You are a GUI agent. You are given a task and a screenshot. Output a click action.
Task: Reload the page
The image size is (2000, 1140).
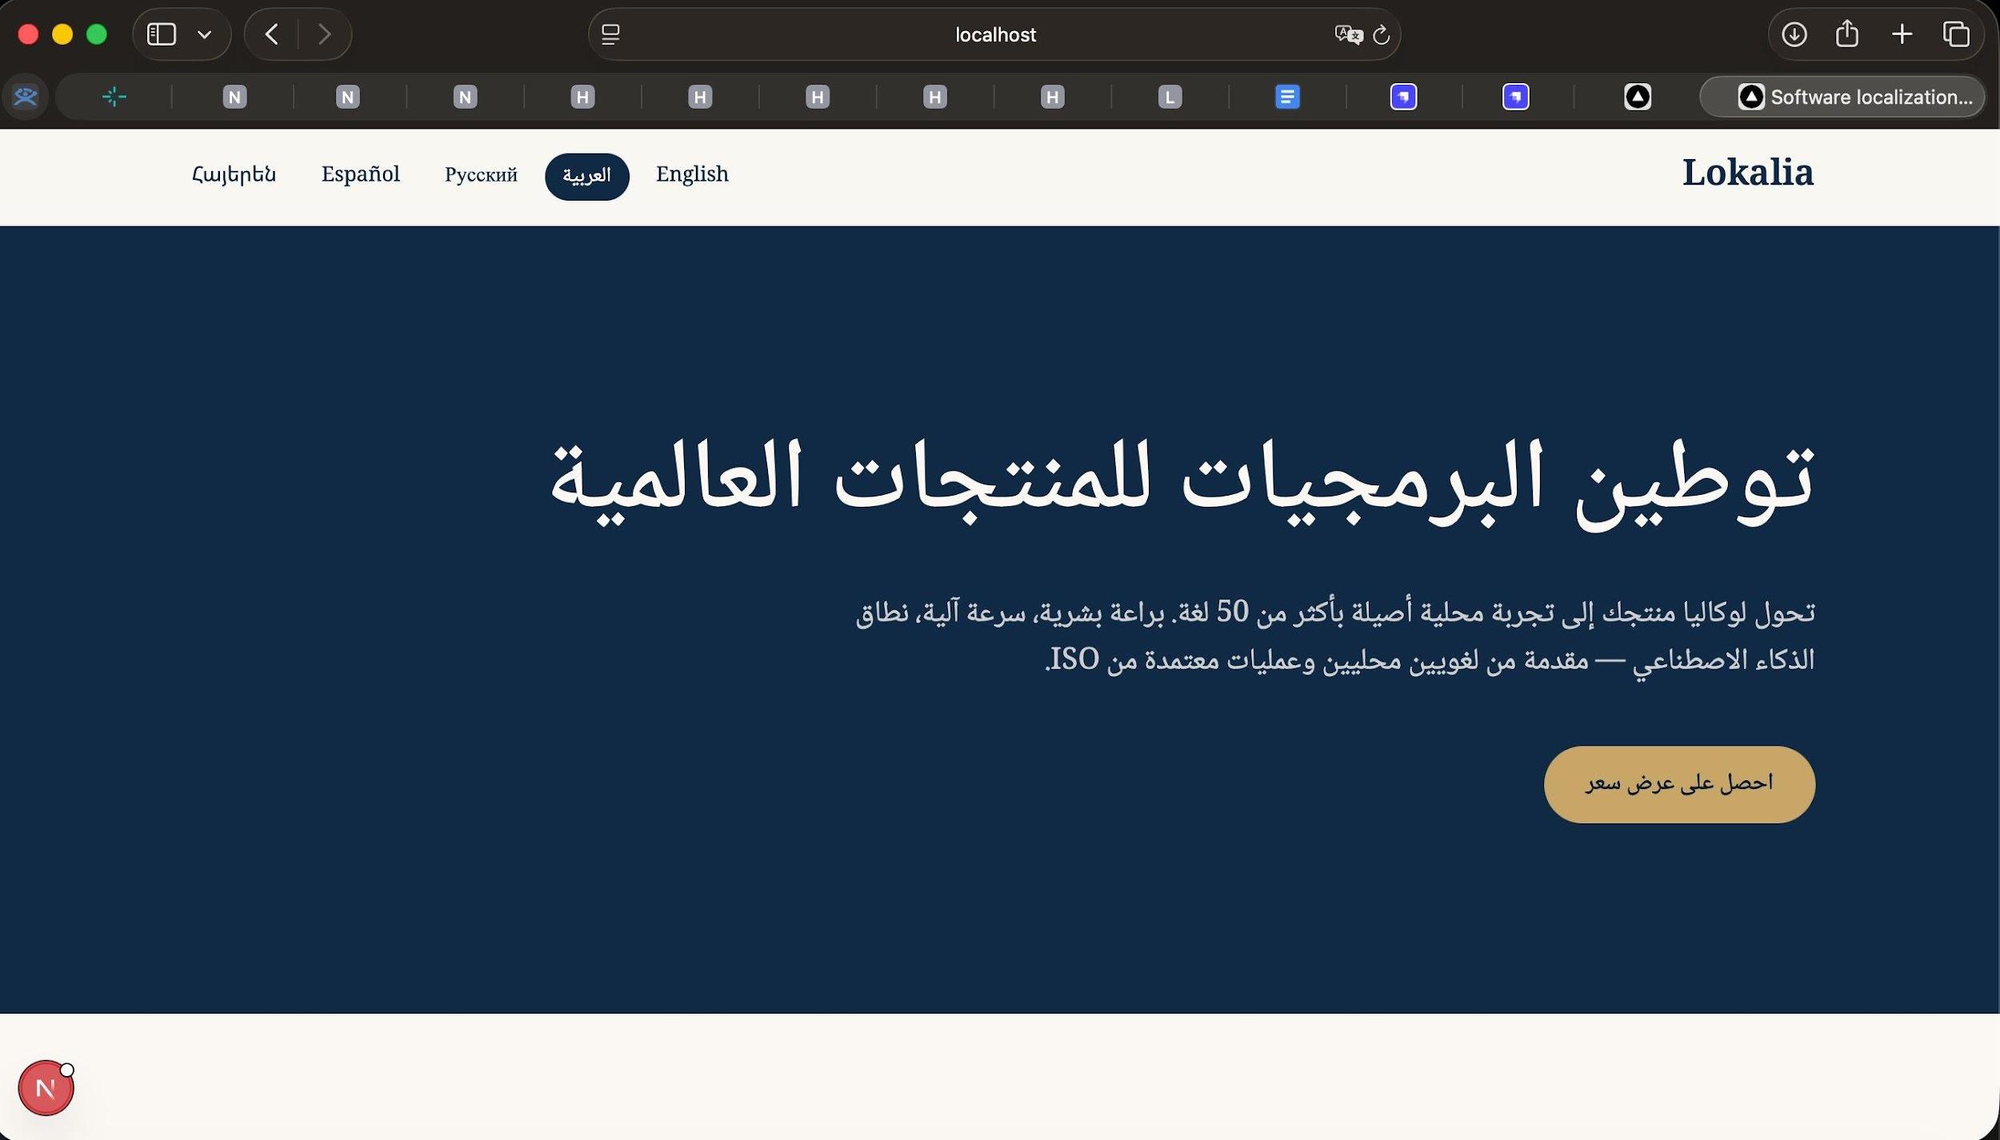click(1382, 34)
